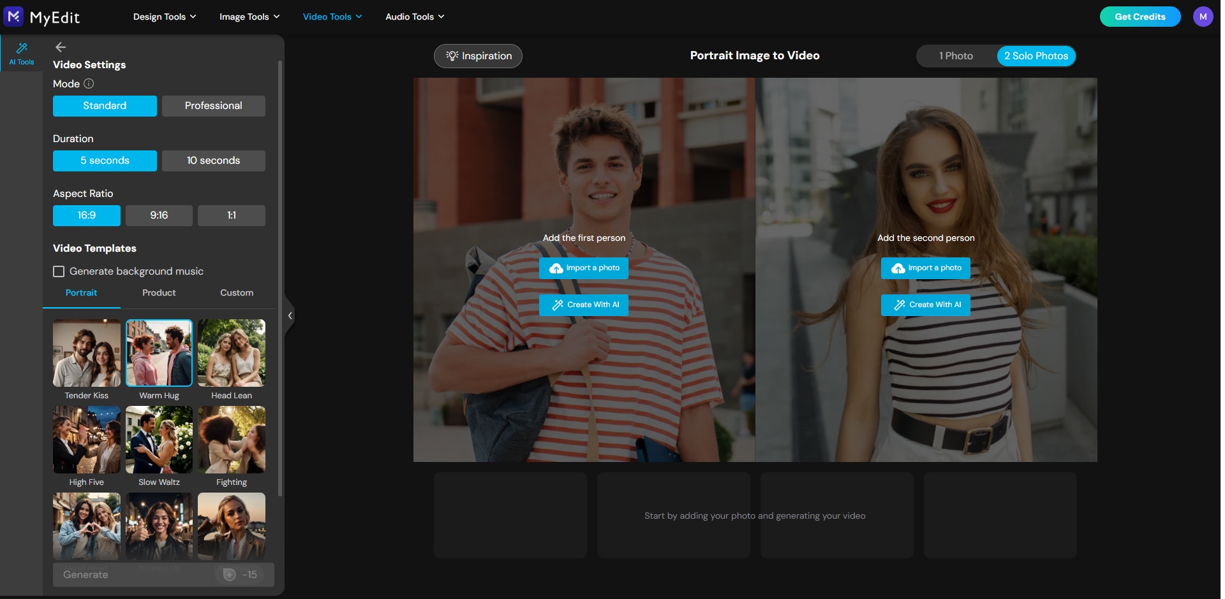Select Professional mode
Viewport: 1225px width, 599px height.
point(214,106)
